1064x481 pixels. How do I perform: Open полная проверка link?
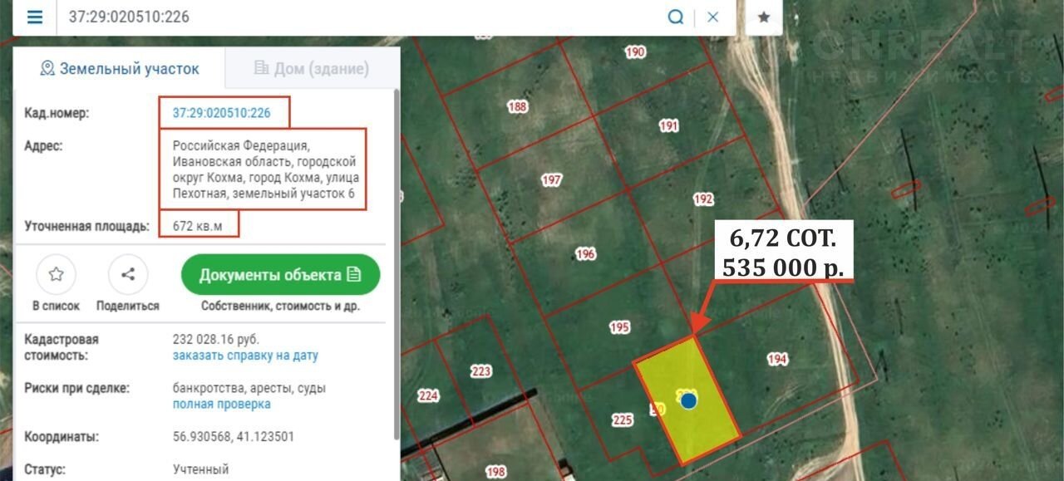pyautogui.click(x=221, y=404)
